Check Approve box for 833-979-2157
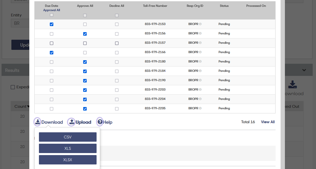This screenshot has height=169, width=316. point(85,43)
